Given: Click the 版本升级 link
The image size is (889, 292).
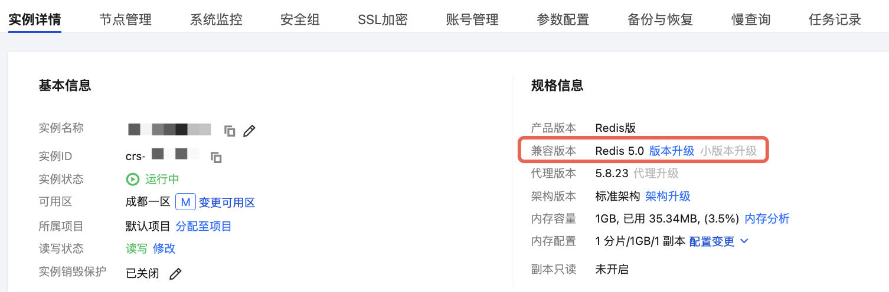Looking at the screenshot, I should click(672, 151).
